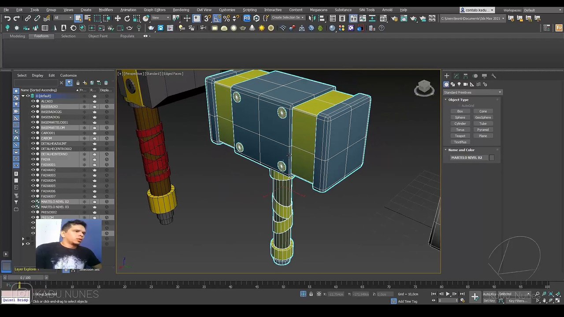Open the contato kadu account dropdown
The image size is (564, 317).
click(478, 10)
